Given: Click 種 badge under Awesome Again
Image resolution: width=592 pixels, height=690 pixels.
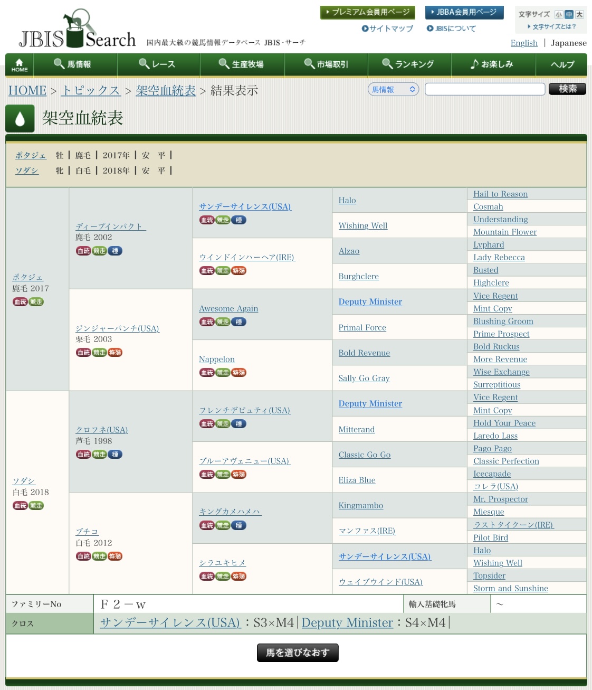Looking at the screenshot, I should coord(239,322).
